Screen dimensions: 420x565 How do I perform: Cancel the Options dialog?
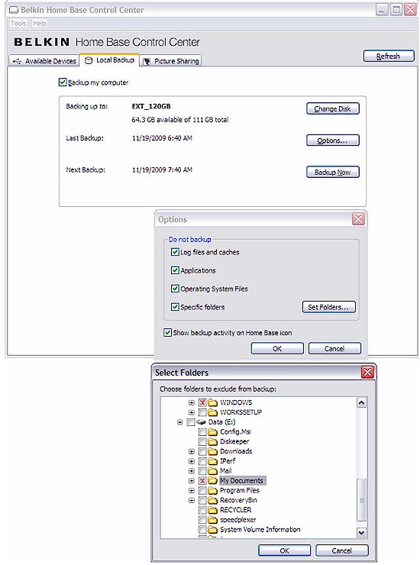[x=334, y=348]
